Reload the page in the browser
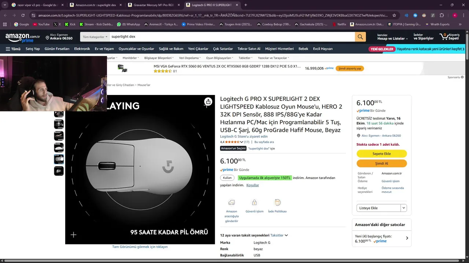 tap(23, 15)
